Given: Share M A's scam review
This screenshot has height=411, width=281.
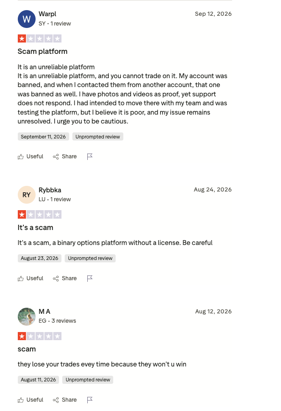Looking at the screenshot, I should click(65, 400).
